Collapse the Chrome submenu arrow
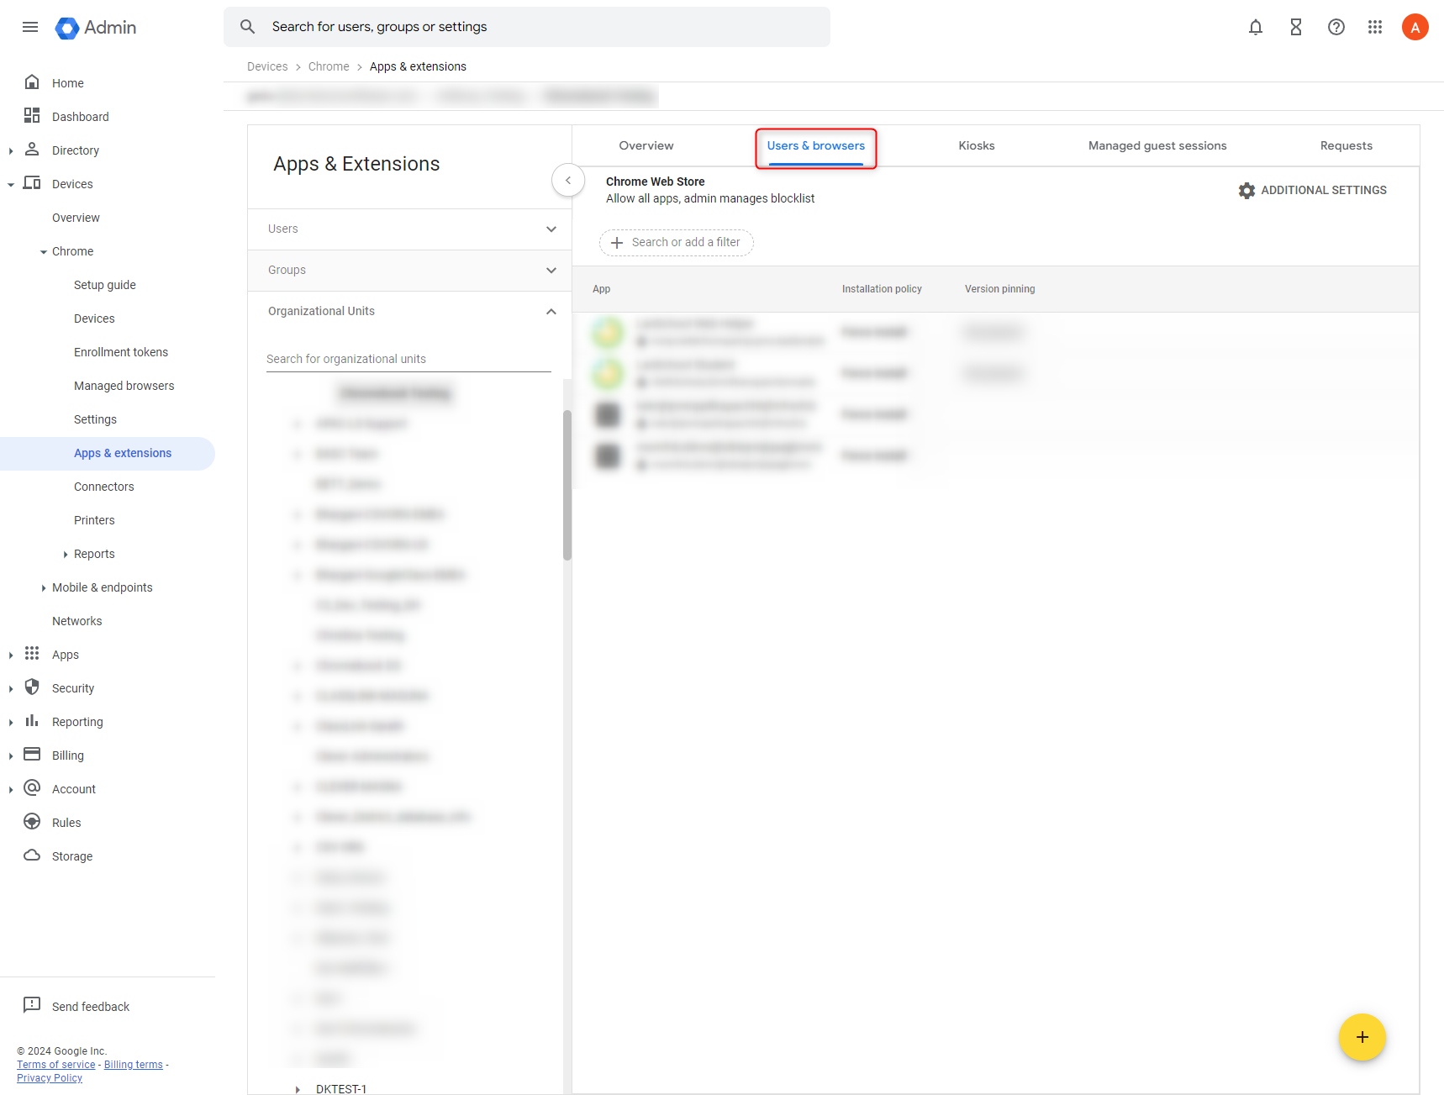Viewport: 1444px width, 1095px height. (x=44, y=251)
